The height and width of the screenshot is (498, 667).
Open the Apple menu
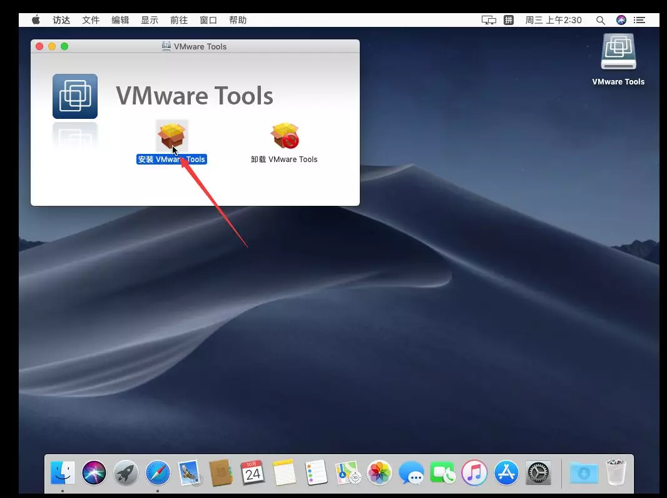(x=36, y=19)
